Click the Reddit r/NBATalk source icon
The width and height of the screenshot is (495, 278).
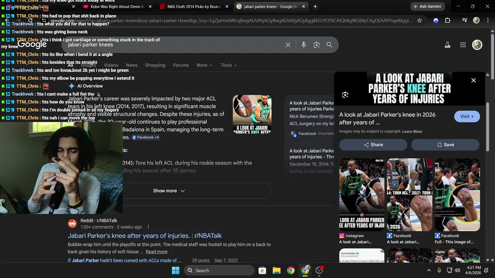tap(72, 224)
